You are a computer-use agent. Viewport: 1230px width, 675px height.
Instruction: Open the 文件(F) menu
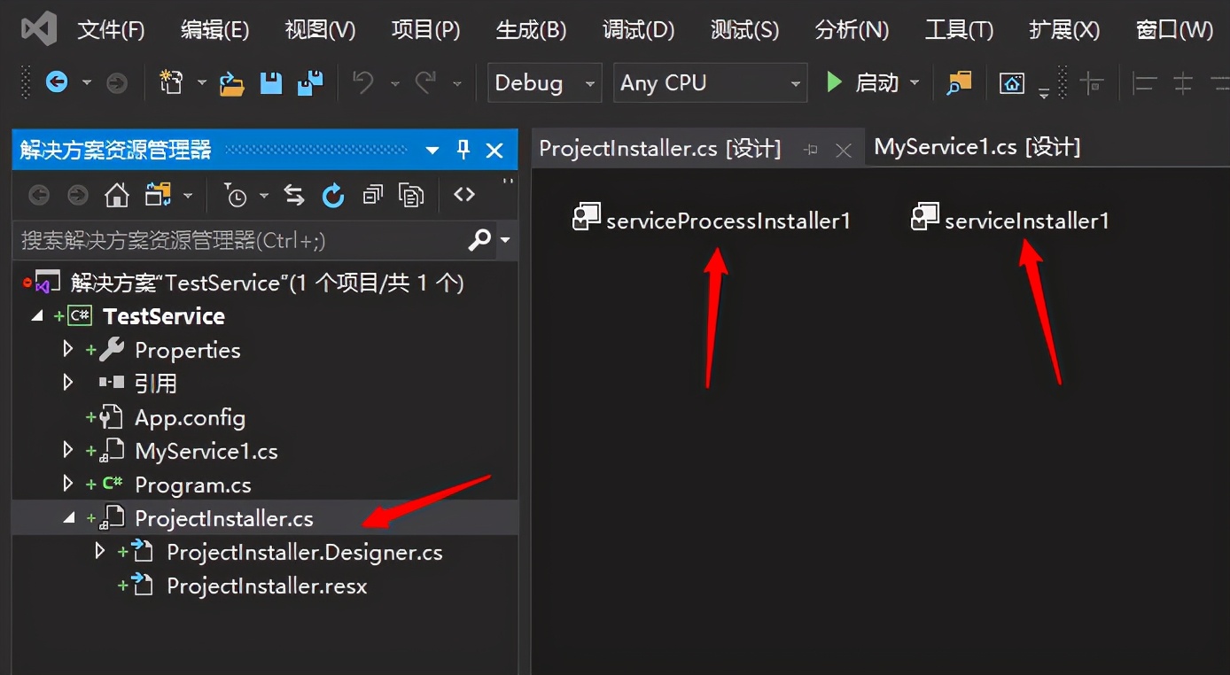click(x=111, y=30)
